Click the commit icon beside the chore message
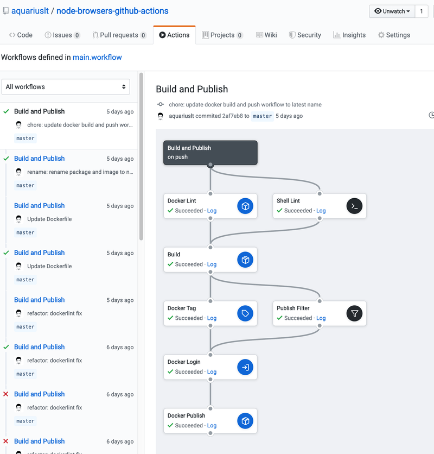This screenshot has height=454, width=434. (x=160, y=104)
